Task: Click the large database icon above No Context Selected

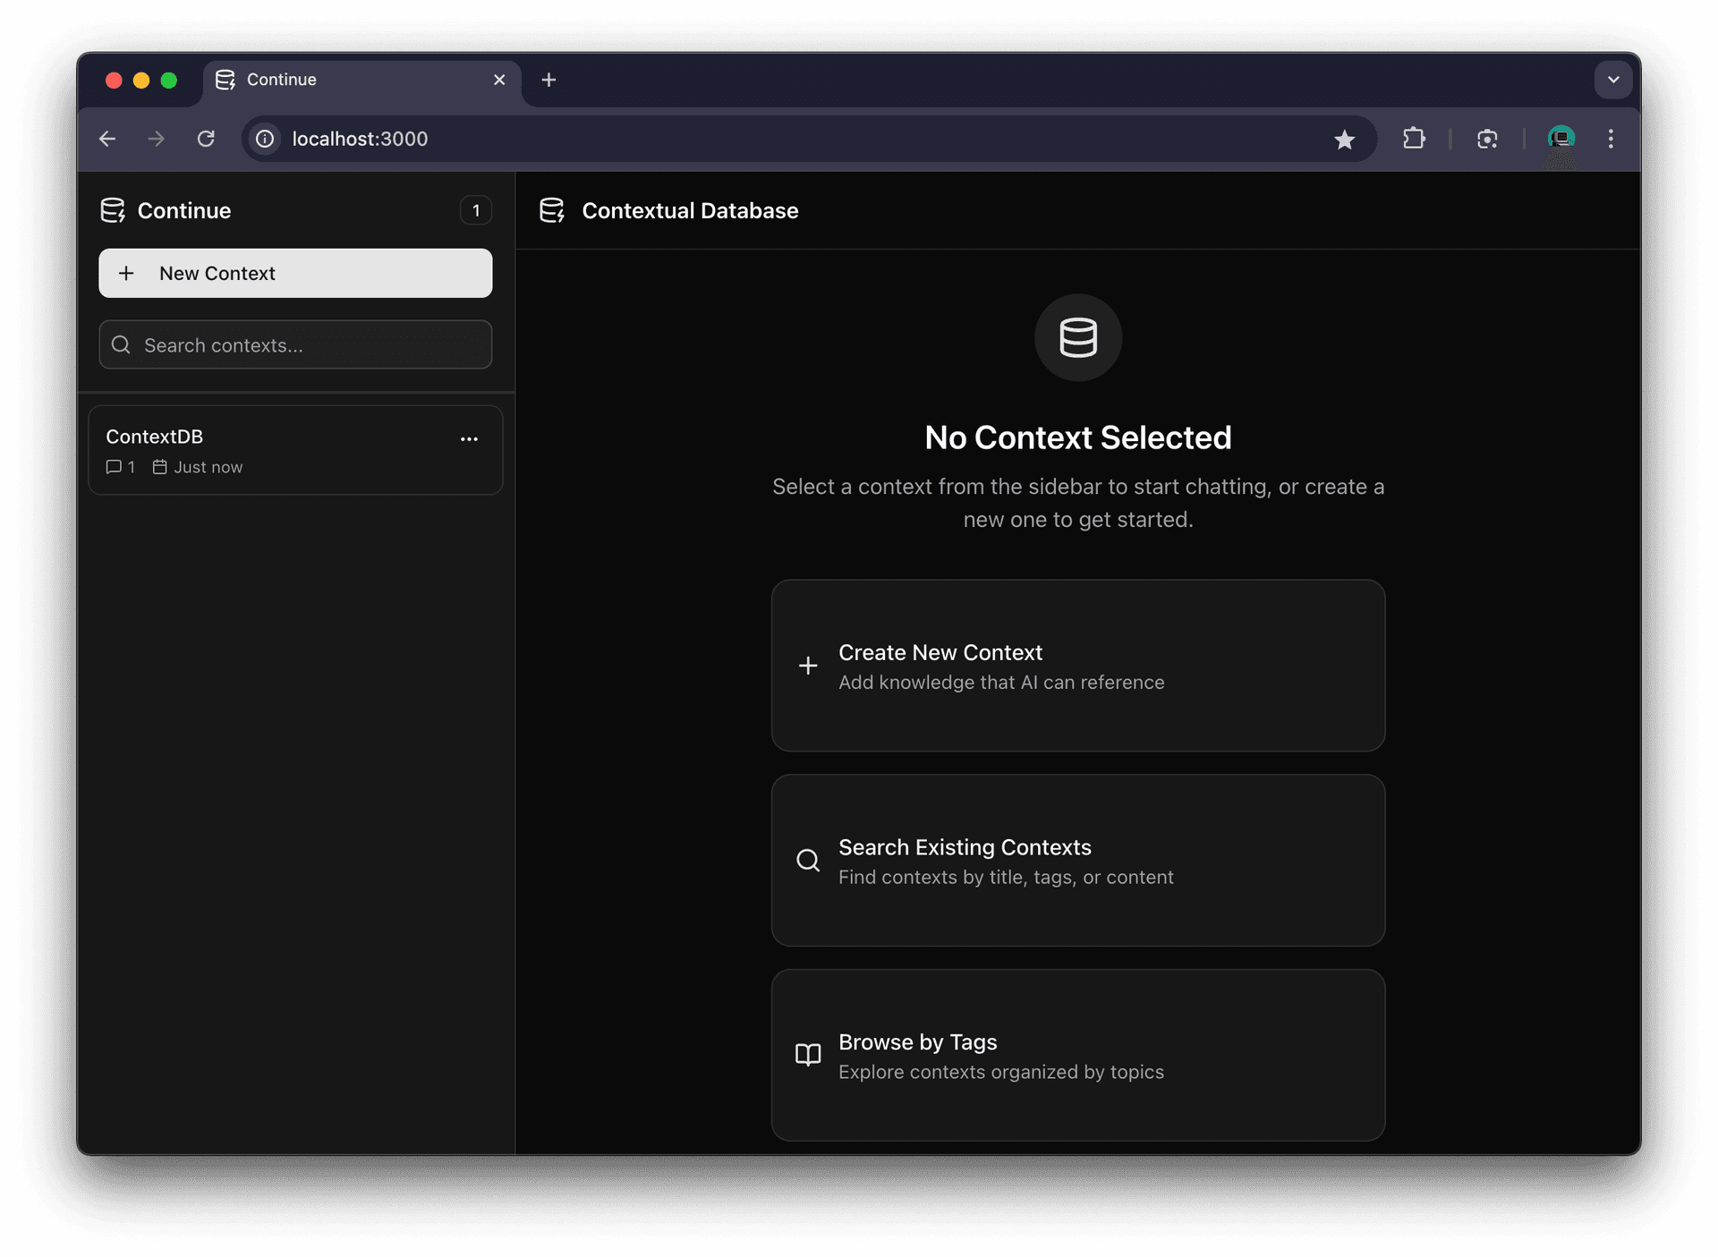Action: coord(1077,338)
